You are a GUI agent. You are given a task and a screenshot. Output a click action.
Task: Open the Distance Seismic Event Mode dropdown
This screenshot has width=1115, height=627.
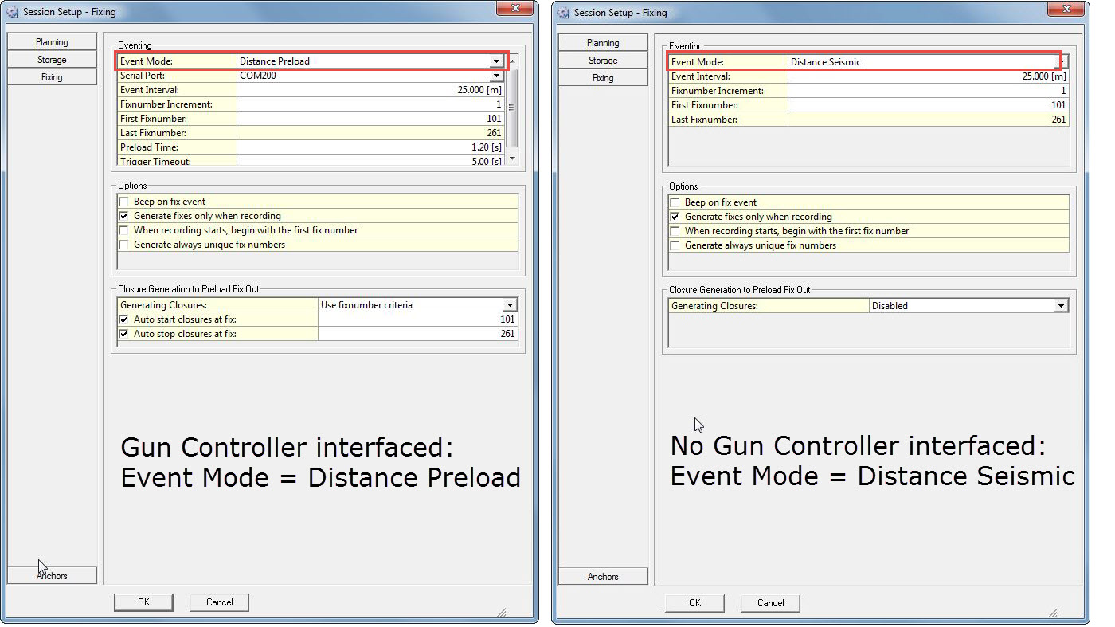pyautogui.click(x=1061, y=62)
